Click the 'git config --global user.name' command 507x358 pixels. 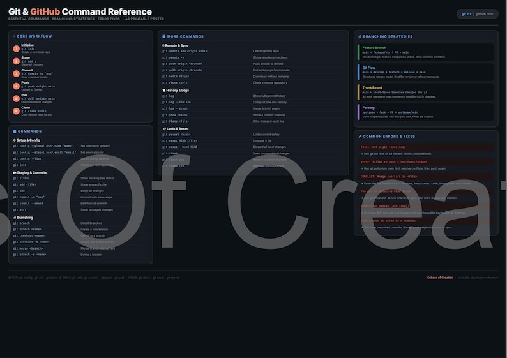coord(43,146)
